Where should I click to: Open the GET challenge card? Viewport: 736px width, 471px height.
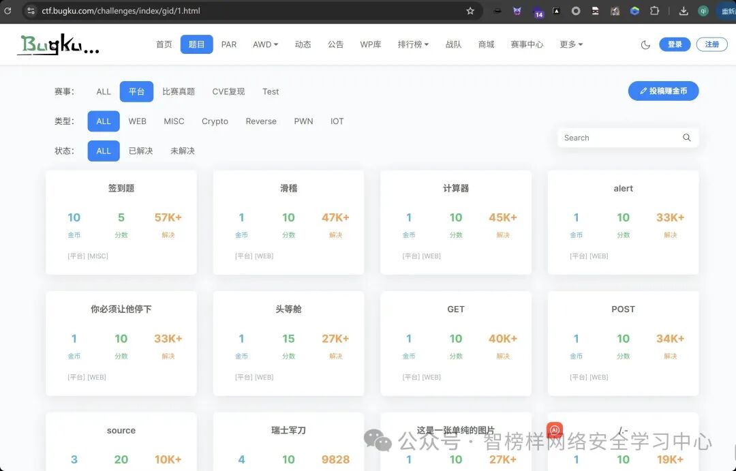[x=456, y=344]
